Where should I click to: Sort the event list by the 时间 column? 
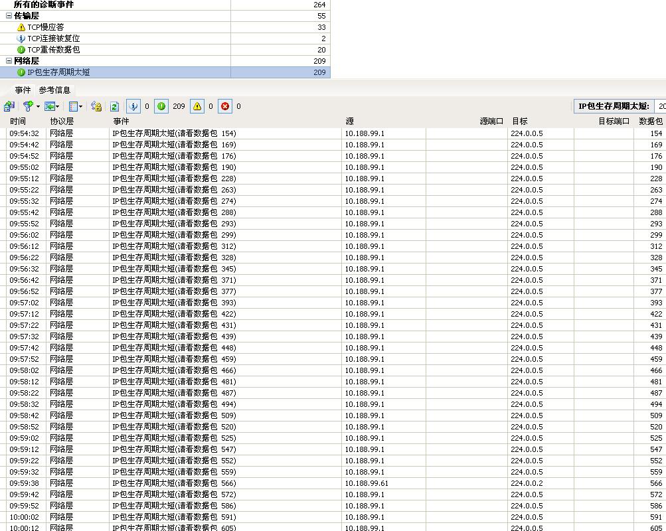(x=19, y=121)
